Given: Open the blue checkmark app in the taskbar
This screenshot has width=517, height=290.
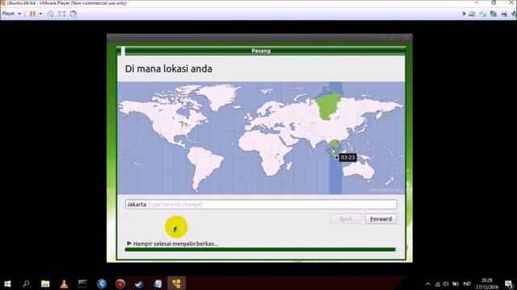Looking at the screenshot, I should tap(139, 284).
